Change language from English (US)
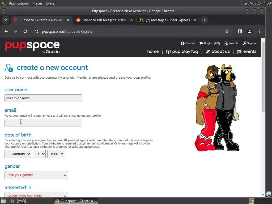Screen dimensions: 272x204 [x=210, y=43]
